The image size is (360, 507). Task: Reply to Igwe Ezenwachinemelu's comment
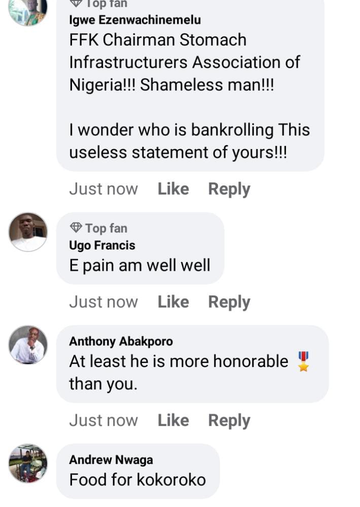[x=229, y=189]
